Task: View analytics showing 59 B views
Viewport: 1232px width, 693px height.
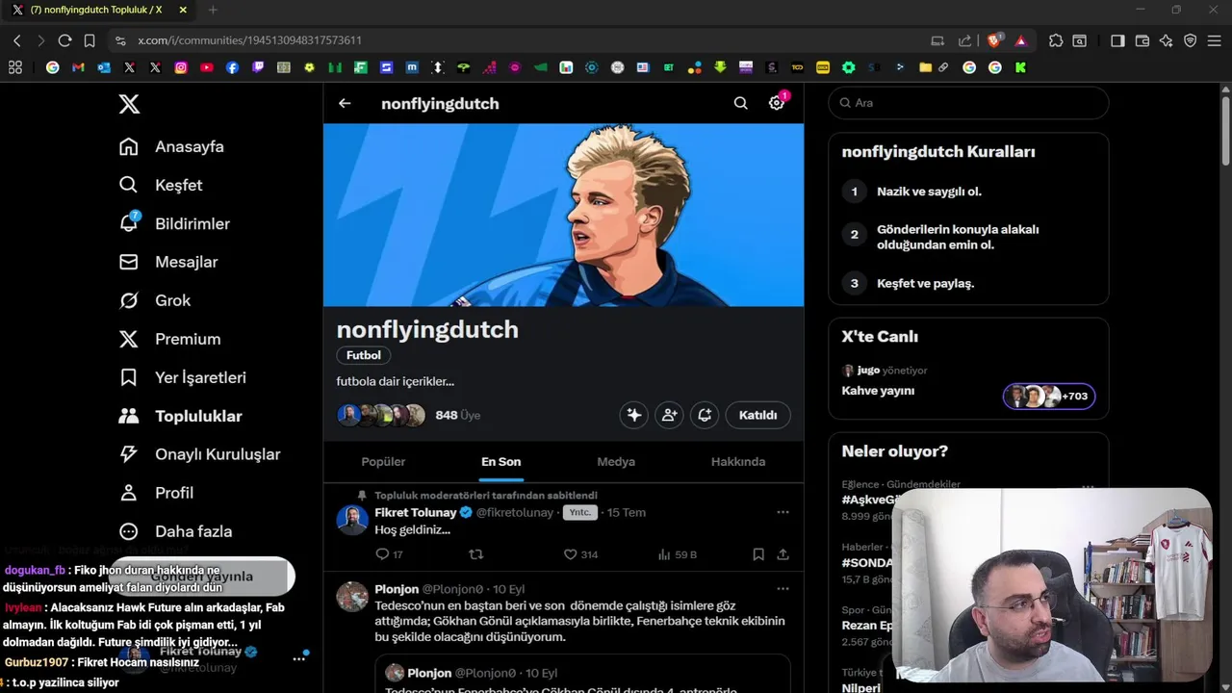Action: click(x=677, y=554)
